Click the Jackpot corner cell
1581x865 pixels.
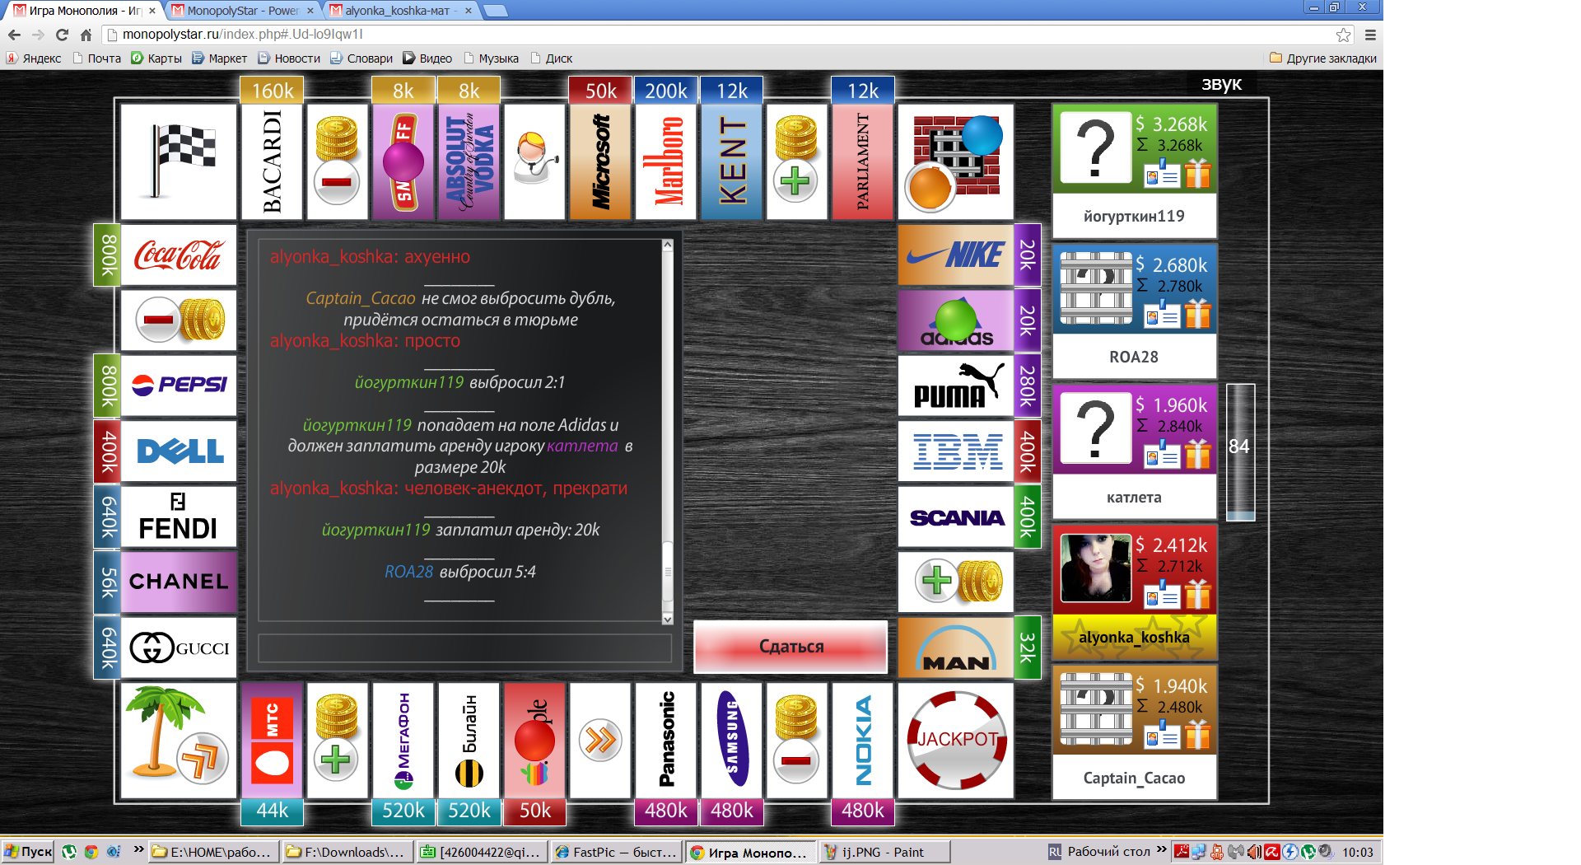coord(955,740)
